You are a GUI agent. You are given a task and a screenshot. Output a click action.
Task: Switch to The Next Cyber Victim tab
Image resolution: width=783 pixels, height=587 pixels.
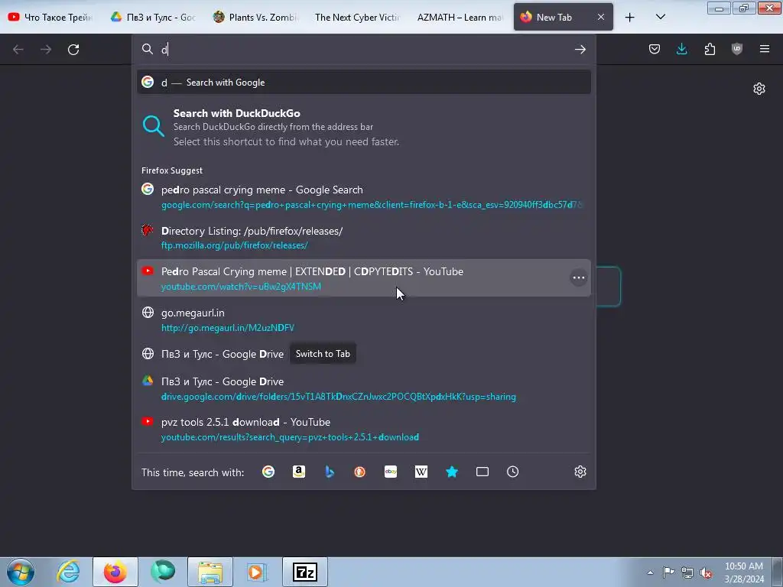[x=358, y=18]
